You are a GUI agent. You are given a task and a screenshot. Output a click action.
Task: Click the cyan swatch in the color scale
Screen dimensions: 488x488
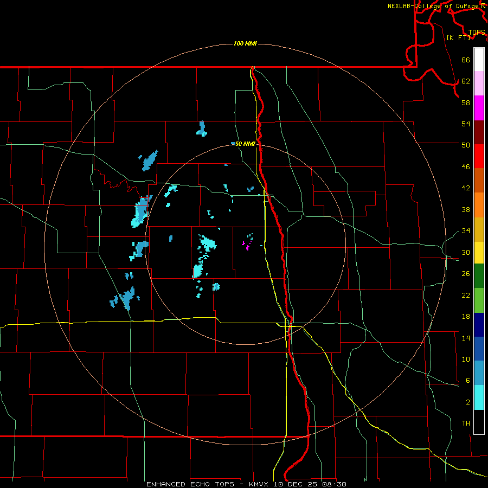pos(479,397)
